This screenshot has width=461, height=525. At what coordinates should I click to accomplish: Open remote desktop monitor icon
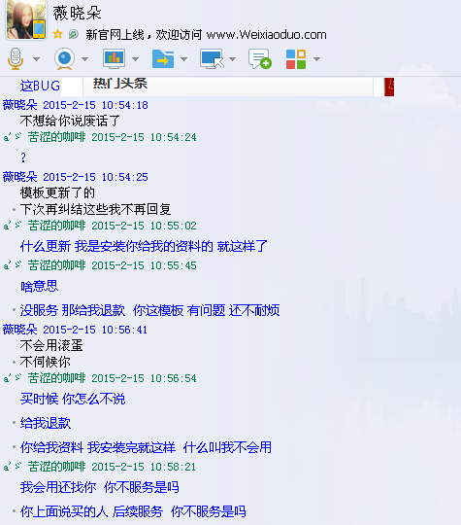coord(212,59)
